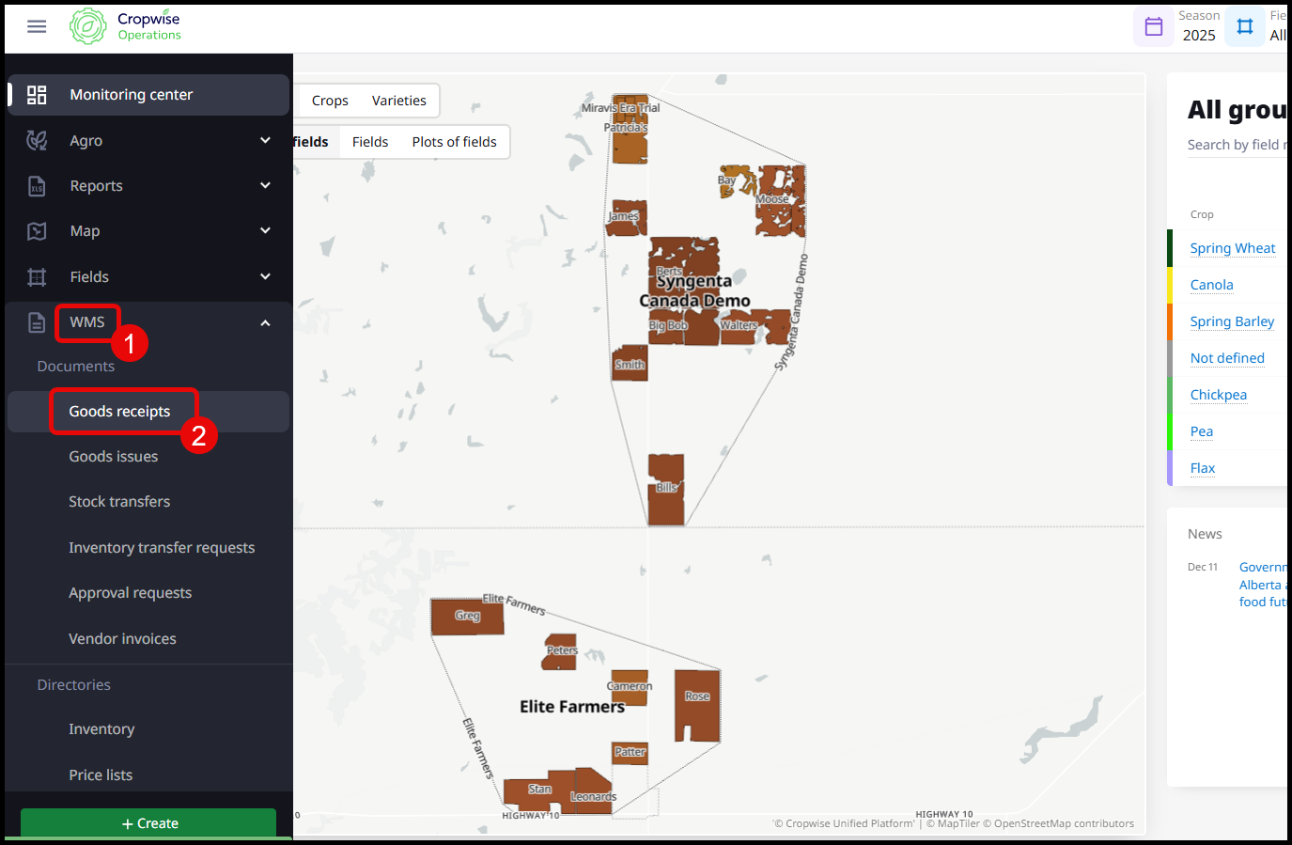Click the Reports XLS file icon

click(x=37, y=186)
